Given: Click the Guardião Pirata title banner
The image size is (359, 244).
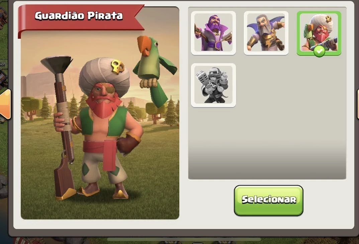Looking at the screenshot, I should click(x=79, y=16).
